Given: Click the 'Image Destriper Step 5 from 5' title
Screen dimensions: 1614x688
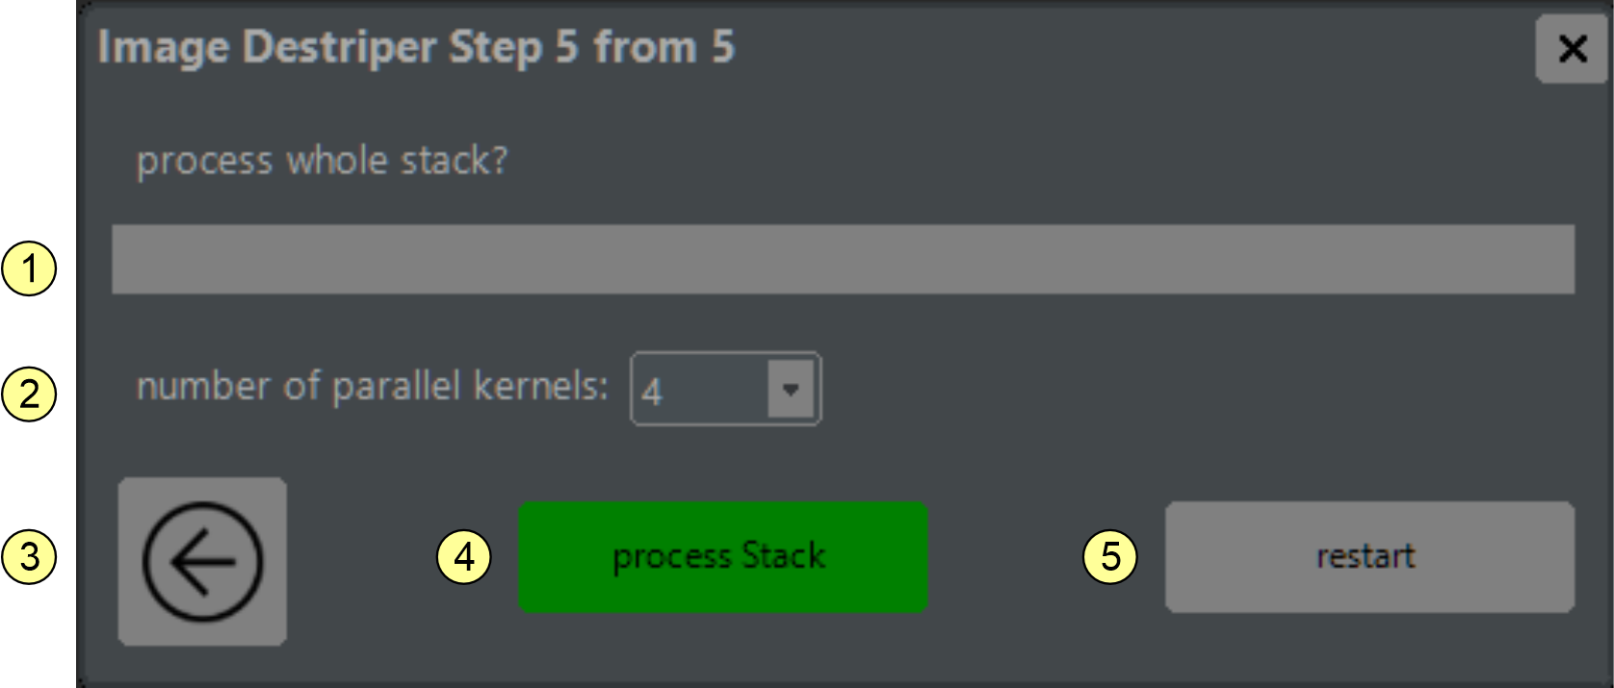Looking at the screenshot, I should (x=416, y=47).
